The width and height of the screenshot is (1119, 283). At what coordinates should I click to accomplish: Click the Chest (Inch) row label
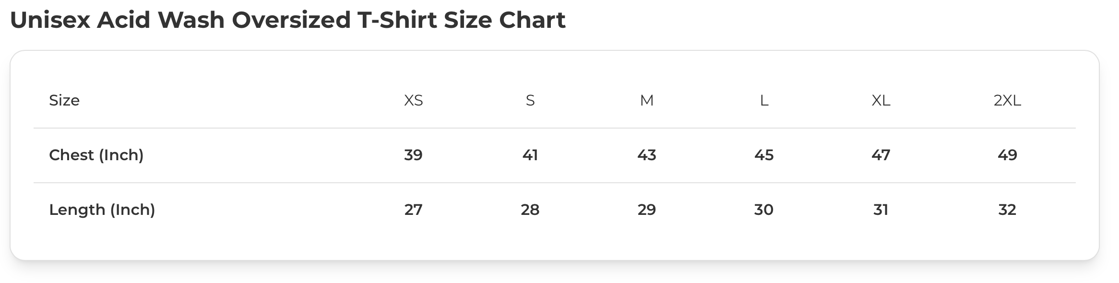pos(96,155)
